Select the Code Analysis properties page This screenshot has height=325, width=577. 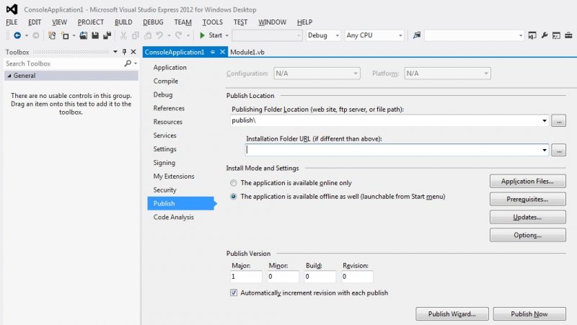pyautogui.click(x=173, y=217)
